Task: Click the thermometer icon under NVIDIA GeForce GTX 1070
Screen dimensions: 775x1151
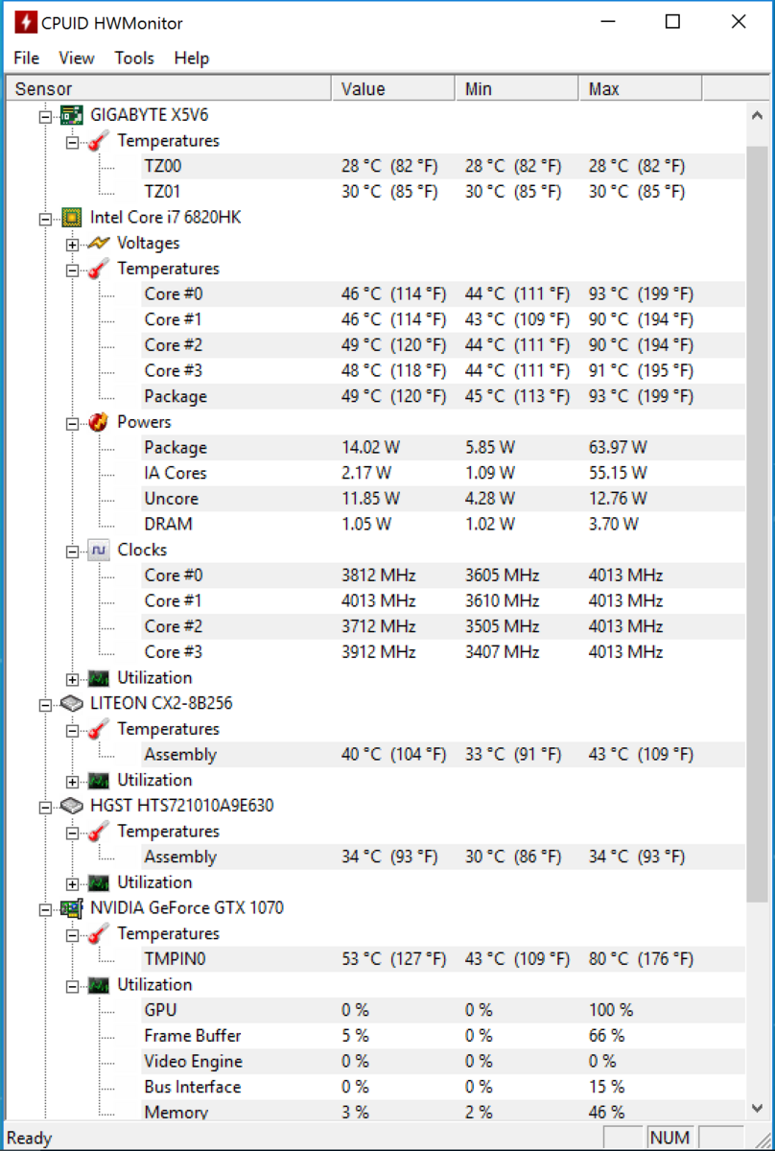Action: [98, 934]
